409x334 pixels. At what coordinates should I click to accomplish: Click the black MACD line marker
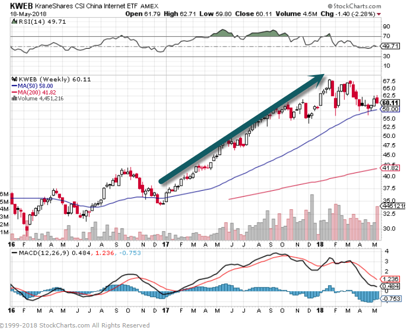pyautogui.click(x=15, y=253)
